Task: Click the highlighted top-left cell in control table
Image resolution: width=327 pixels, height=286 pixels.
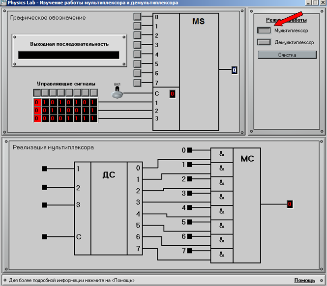Action: (37, 102)
